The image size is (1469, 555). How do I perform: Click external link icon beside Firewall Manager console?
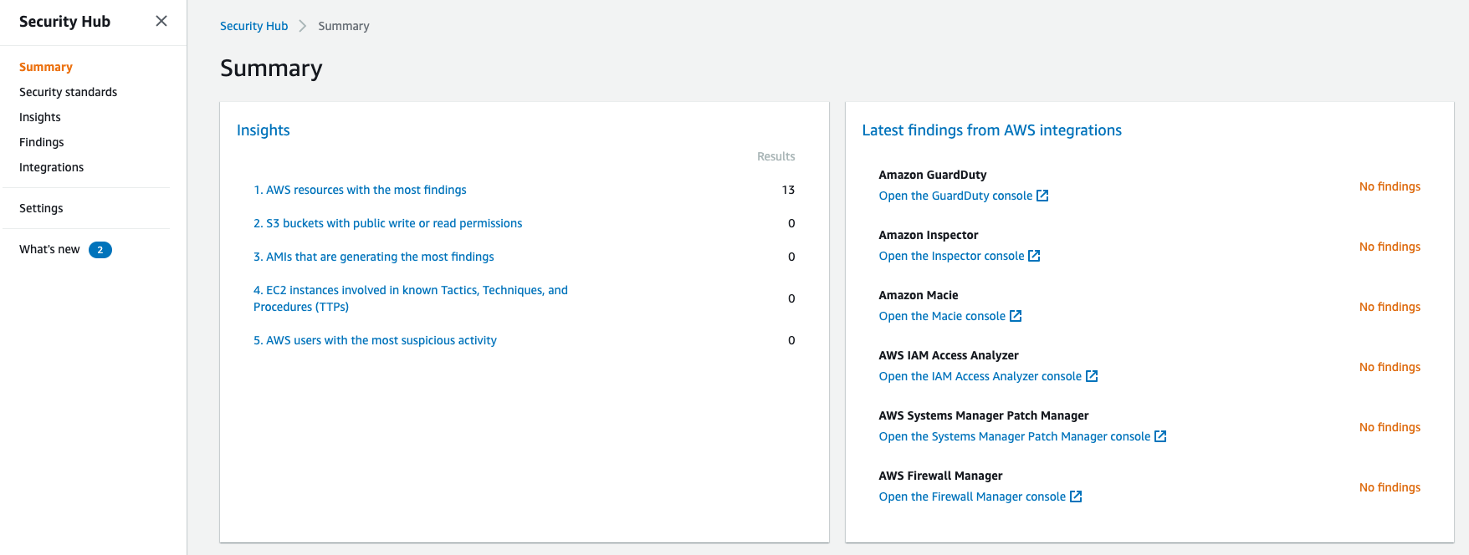click(x=1076, y=496)
